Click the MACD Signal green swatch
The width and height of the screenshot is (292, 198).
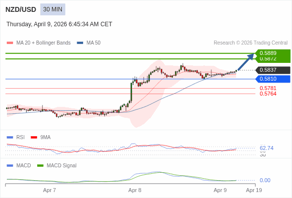point(40,166)
